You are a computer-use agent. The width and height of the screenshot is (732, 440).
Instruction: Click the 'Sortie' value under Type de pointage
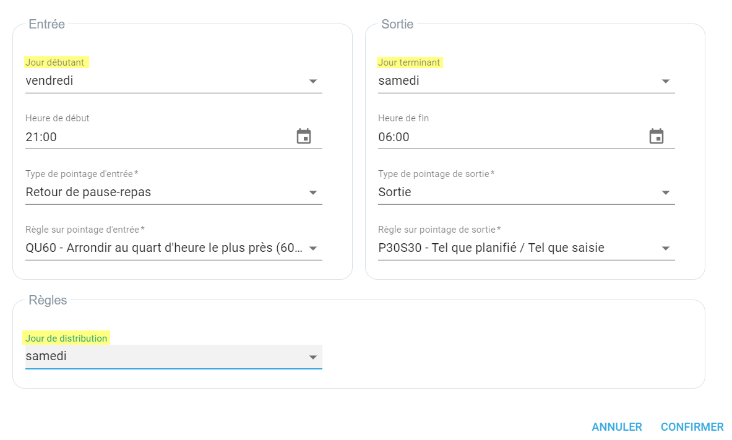pyautogui.click(x=395, y=192)
